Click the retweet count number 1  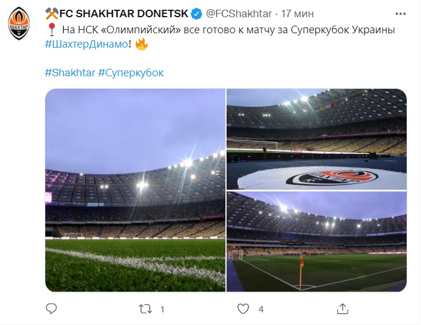[163, 309]
